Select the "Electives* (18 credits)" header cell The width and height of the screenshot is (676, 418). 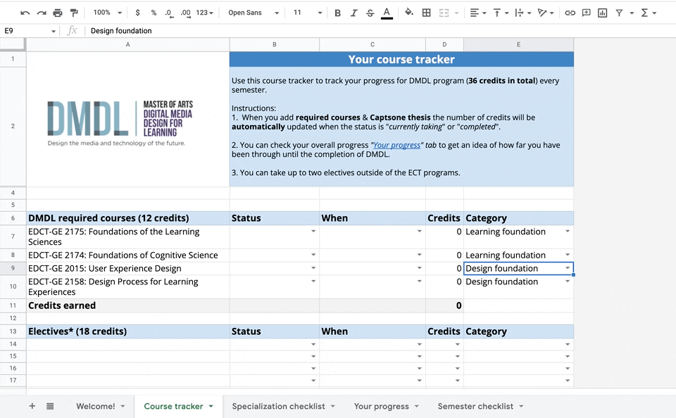(127, 331)
